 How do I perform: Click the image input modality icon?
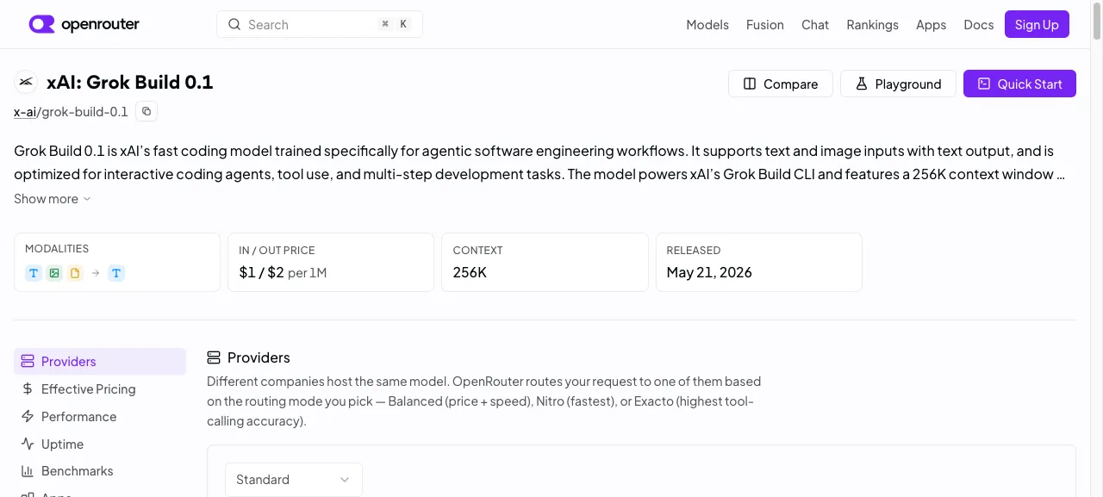pyautogui.click(x=54, y=273)
